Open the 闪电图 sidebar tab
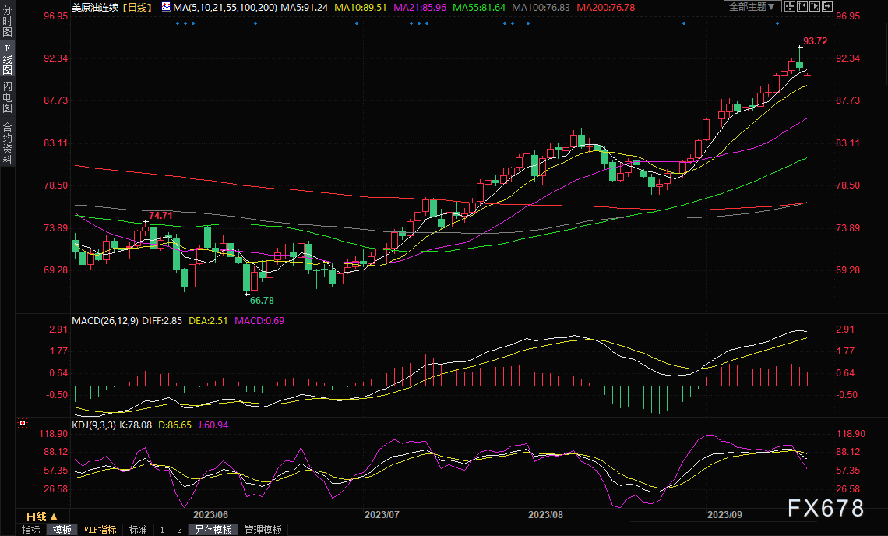This screenshot has width=888, height=536. [x=7, y=97]
